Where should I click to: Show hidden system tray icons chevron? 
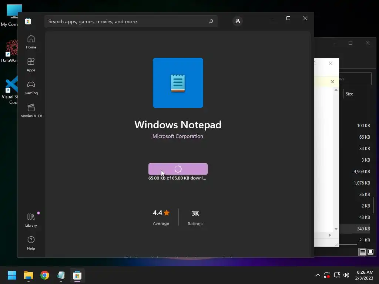(x=318, y=275)
